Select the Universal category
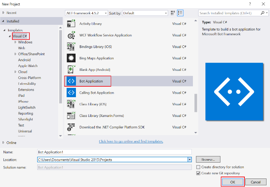This screenshot has width=270, height=187. [25, 131]
